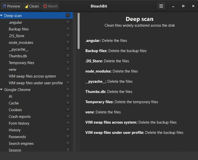Select the AI item under Chrome

tap(36, 96)
